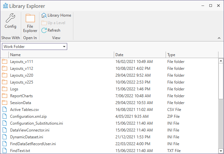Click the Refresh view icon
The image size is (224, 154).
coord(44,30)
